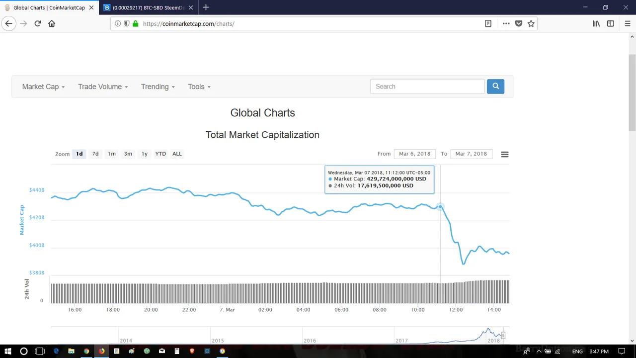Open Brave browser from taskbar

click(192, 351)
